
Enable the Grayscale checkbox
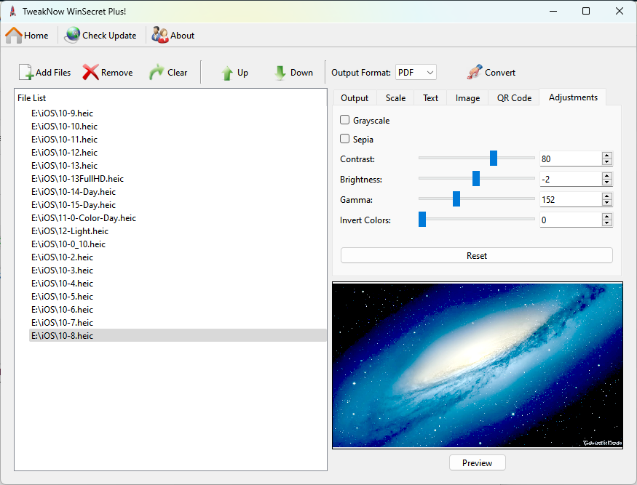click(x=344, y=120)
